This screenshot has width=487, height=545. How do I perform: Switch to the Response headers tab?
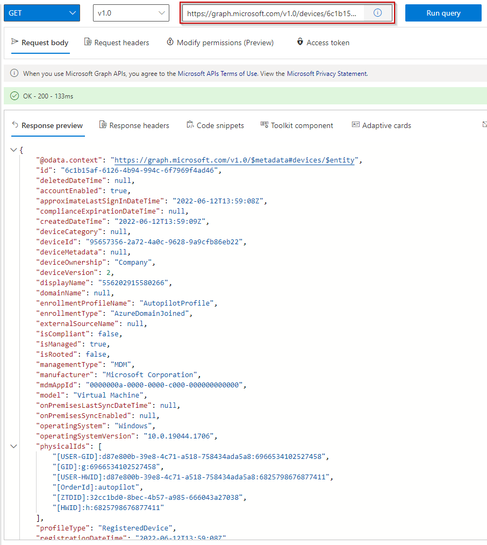tap(139, 125)
